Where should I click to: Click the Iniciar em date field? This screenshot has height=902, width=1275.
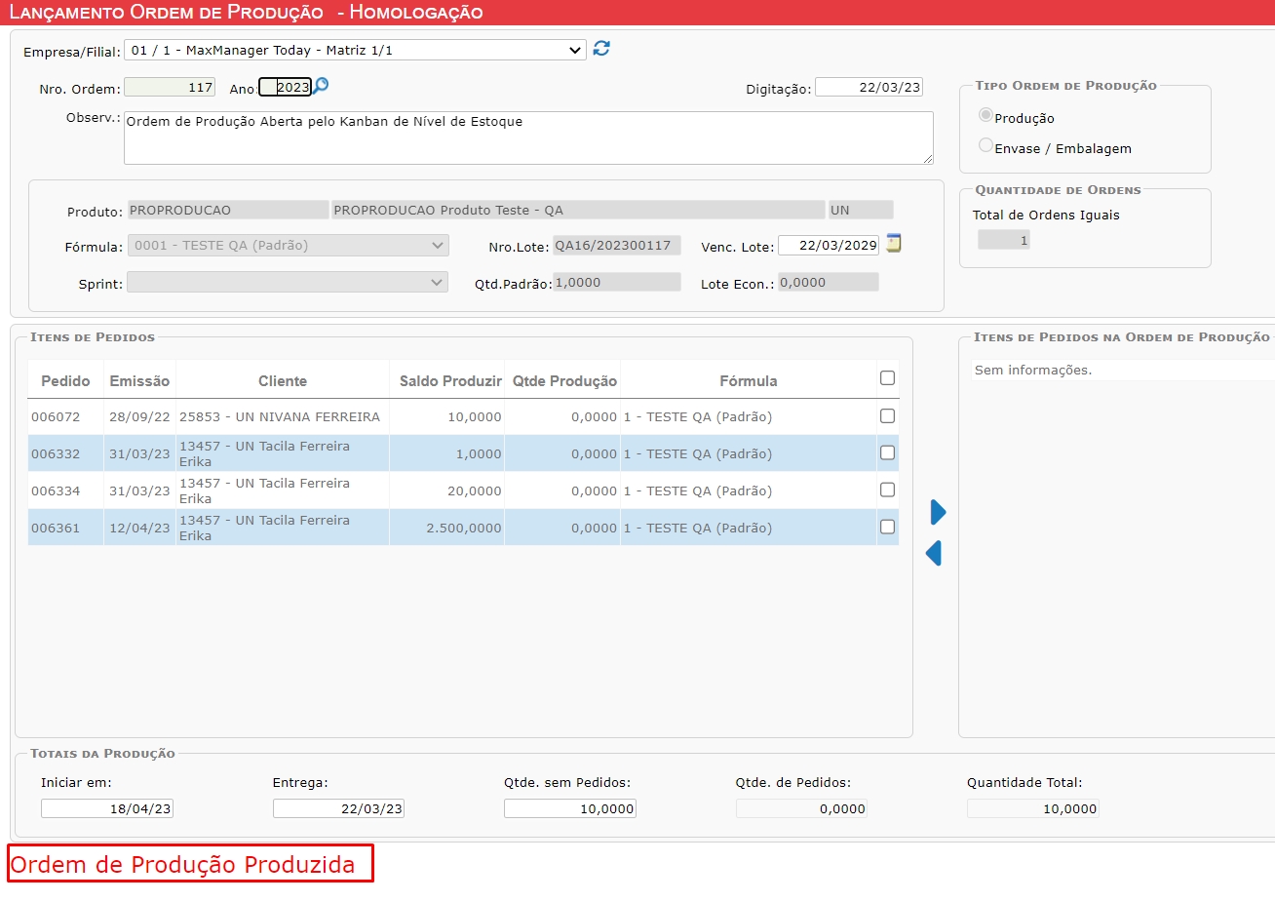click(x=107, y=808)
